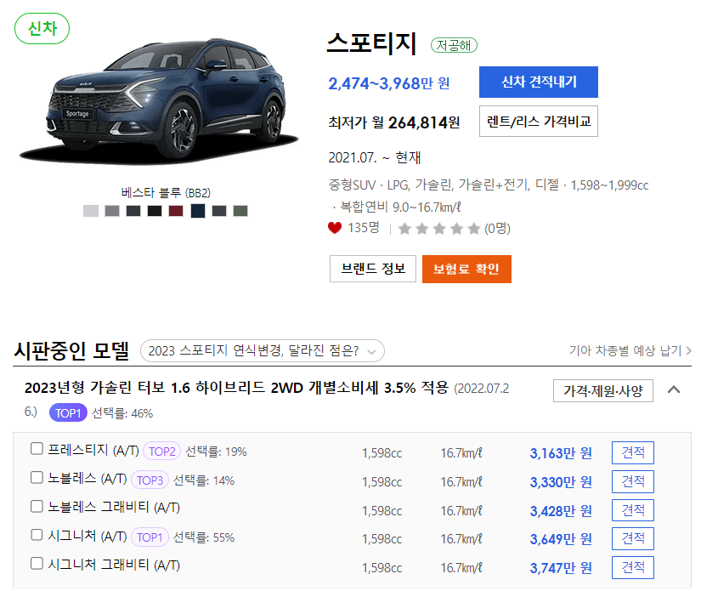701x591 pixels.
Task: Select the medium gray color swatch
Action: [112, 211]
